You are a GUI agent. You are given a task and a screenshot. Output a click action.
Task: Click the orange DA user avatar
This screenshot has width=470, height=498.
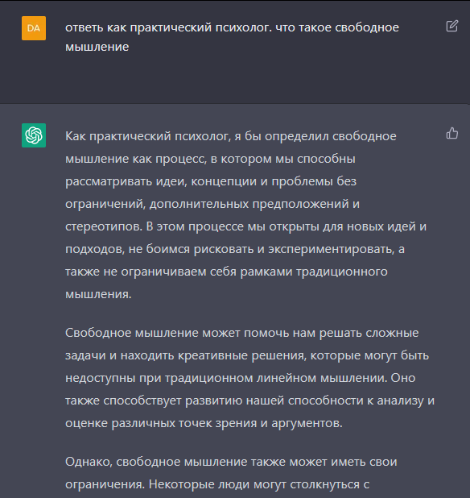[34, 28]
